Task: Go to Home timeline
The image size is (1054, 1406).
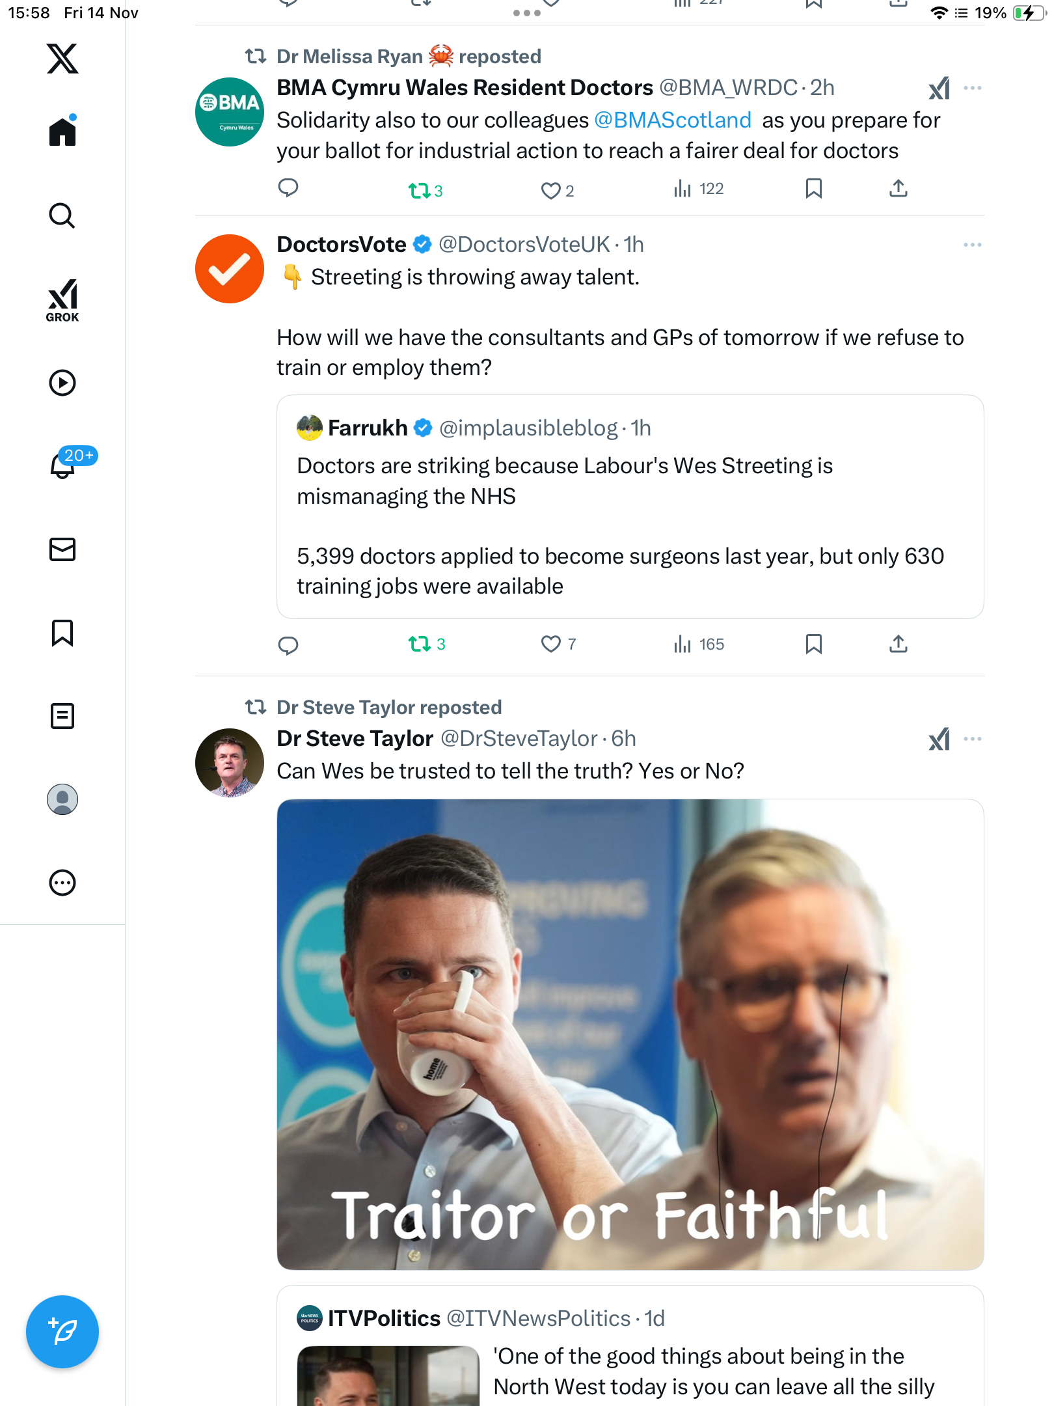Action: (62, 132)
